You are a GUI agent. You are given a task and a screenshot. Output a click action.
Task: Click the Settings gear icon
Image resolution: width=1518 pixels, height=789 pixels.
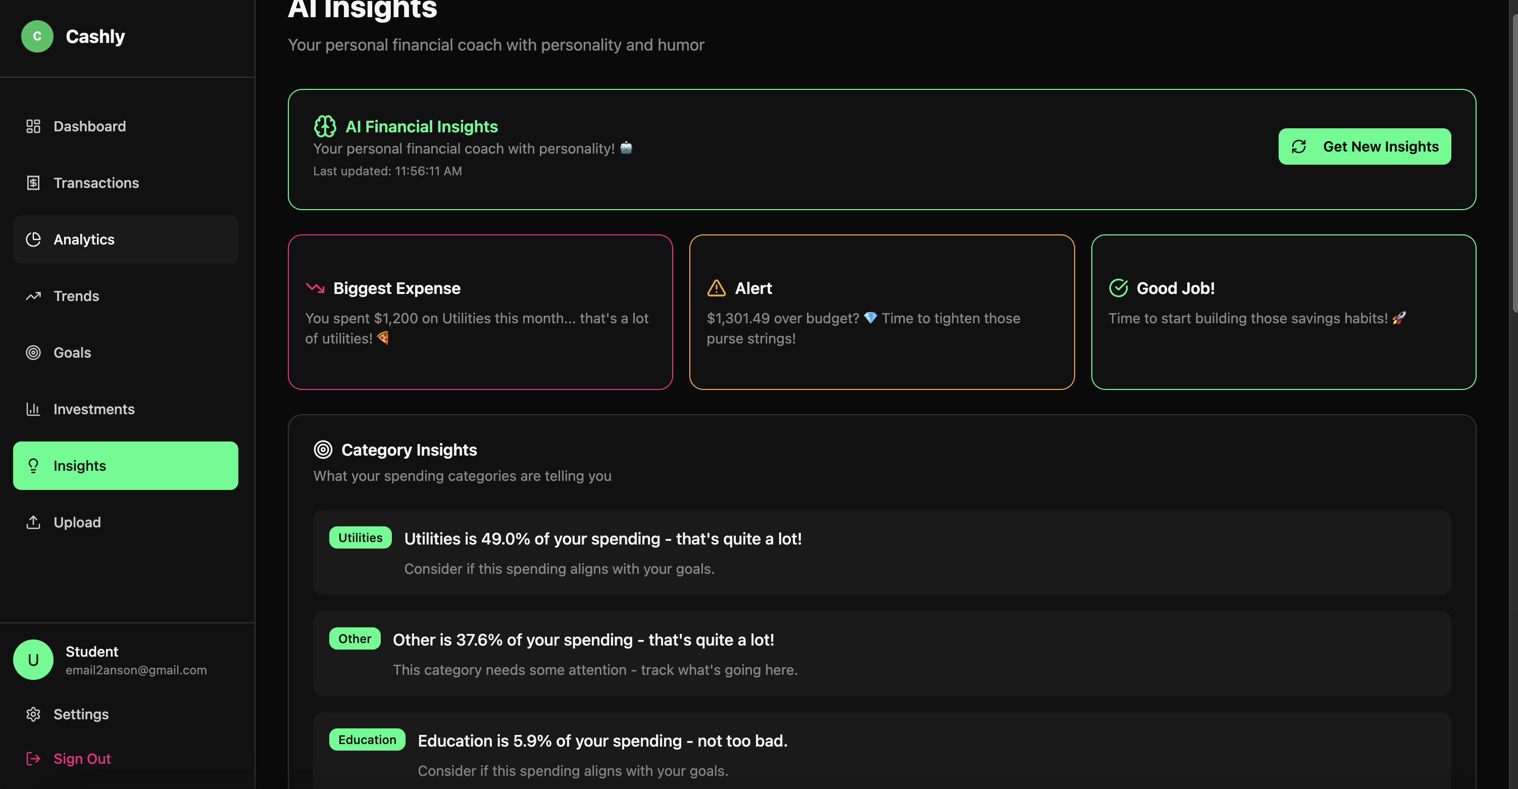33,714
